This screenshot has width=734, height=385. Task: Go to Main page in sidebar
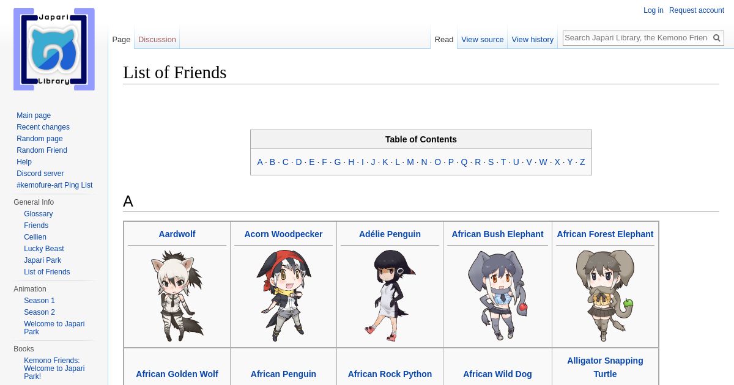click(x=34, y=116)
